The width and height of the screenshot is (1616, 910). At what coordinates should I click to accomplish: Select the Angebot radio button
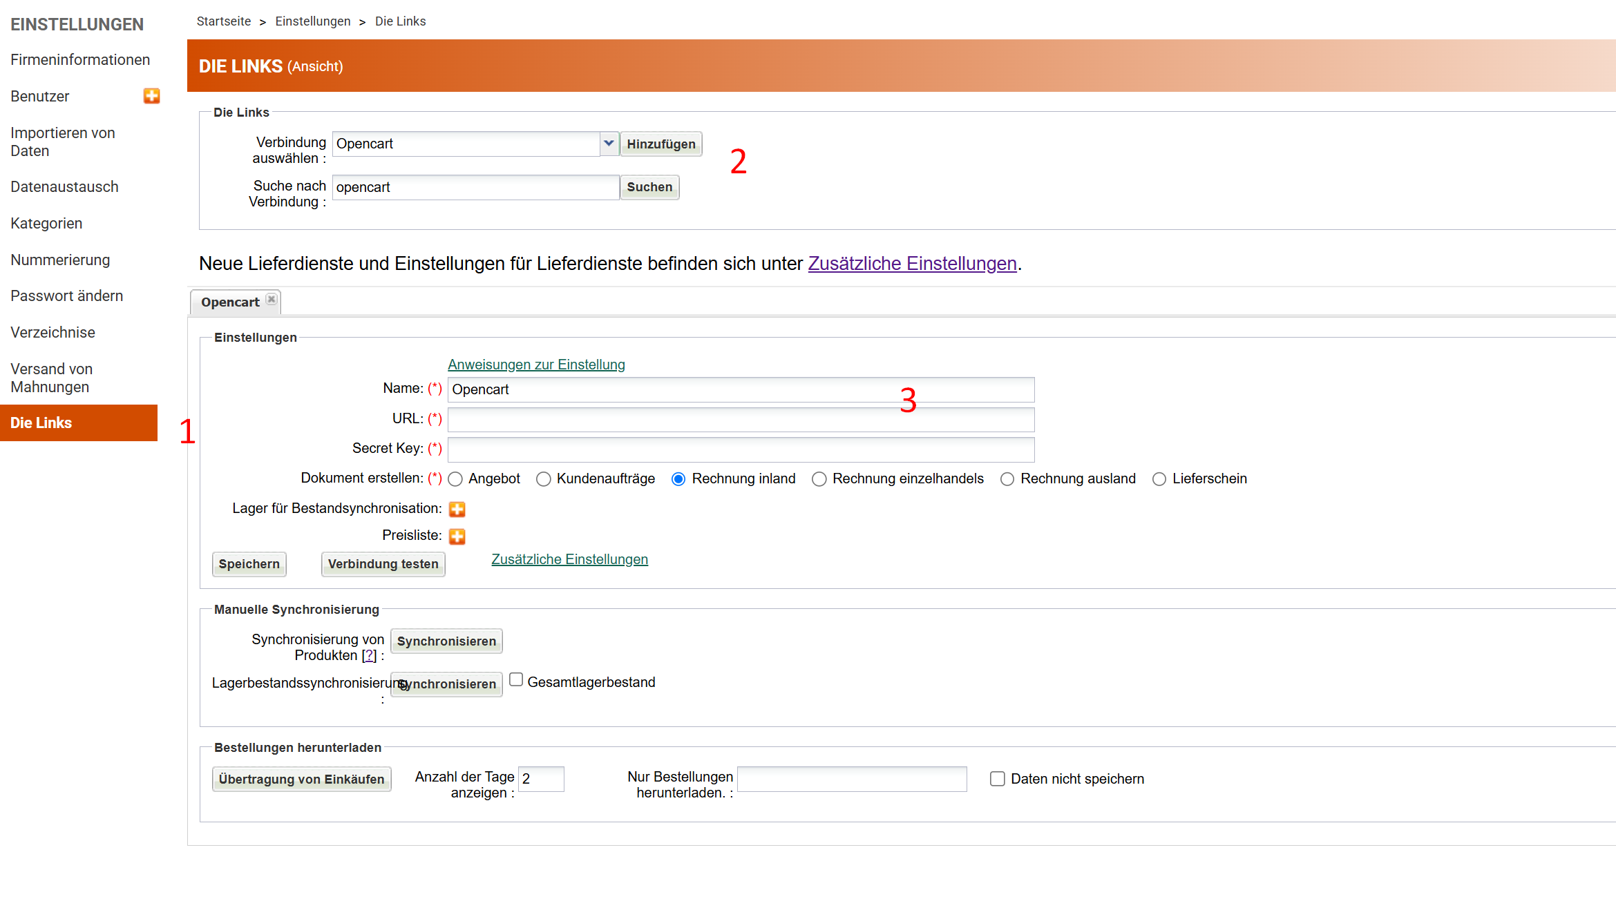point(455,479)
